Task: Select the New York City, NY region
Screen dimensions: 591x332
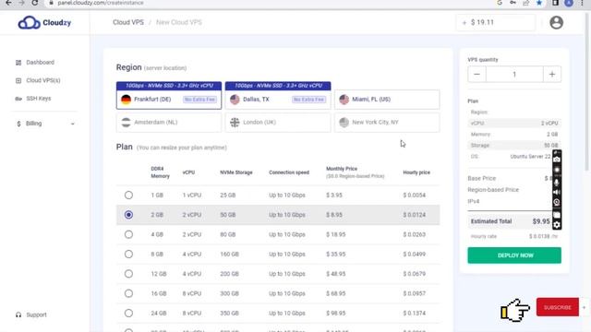Action: [387, 123]
